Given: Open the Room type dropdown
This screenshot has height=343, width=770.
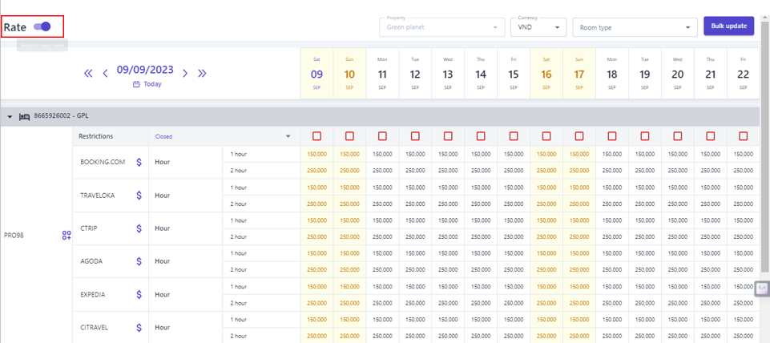Looking at the screenshot, I should pos(634,27).
